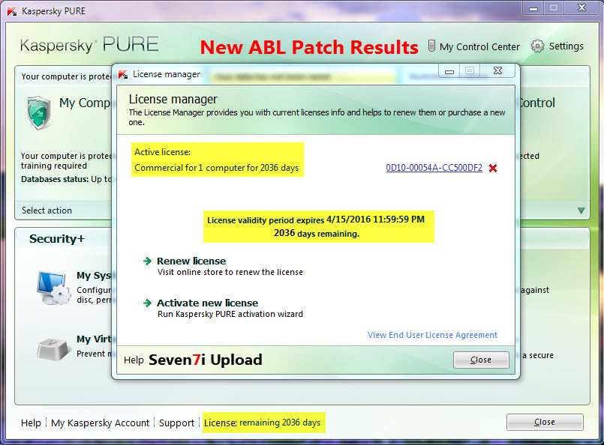Close the License manager dialog
Viewport: 604px width, 445px height.
480,360
